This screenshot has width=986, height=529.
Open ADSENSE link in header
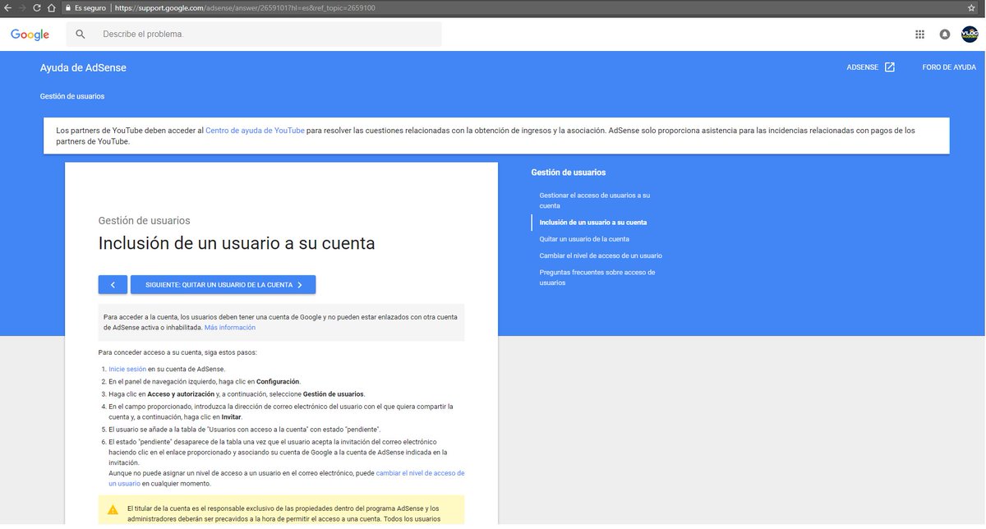click(x=862, y=67)
